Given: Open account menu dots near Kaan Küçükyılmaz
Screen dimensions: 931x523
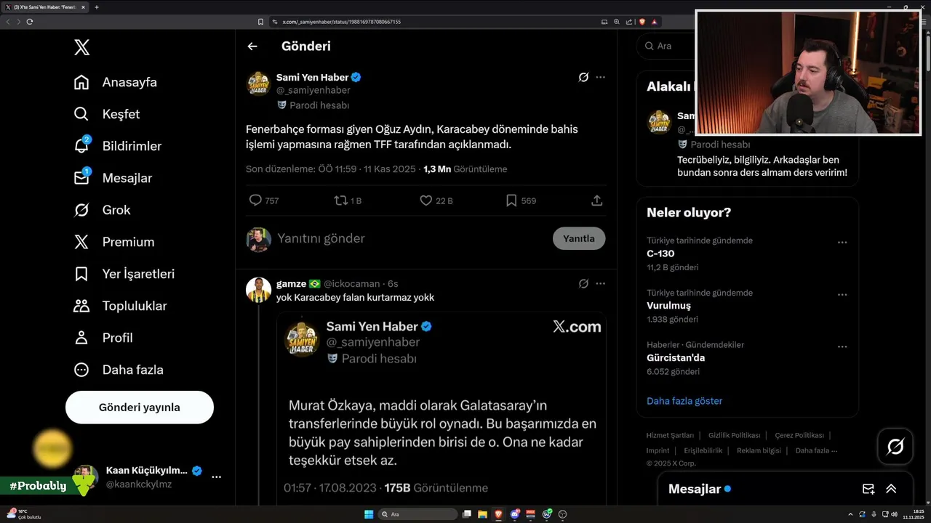Looking at the screenshot, I should (216, 477).
